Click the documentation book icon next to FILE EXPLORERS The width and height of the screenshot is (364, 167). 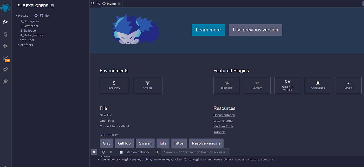52,5
